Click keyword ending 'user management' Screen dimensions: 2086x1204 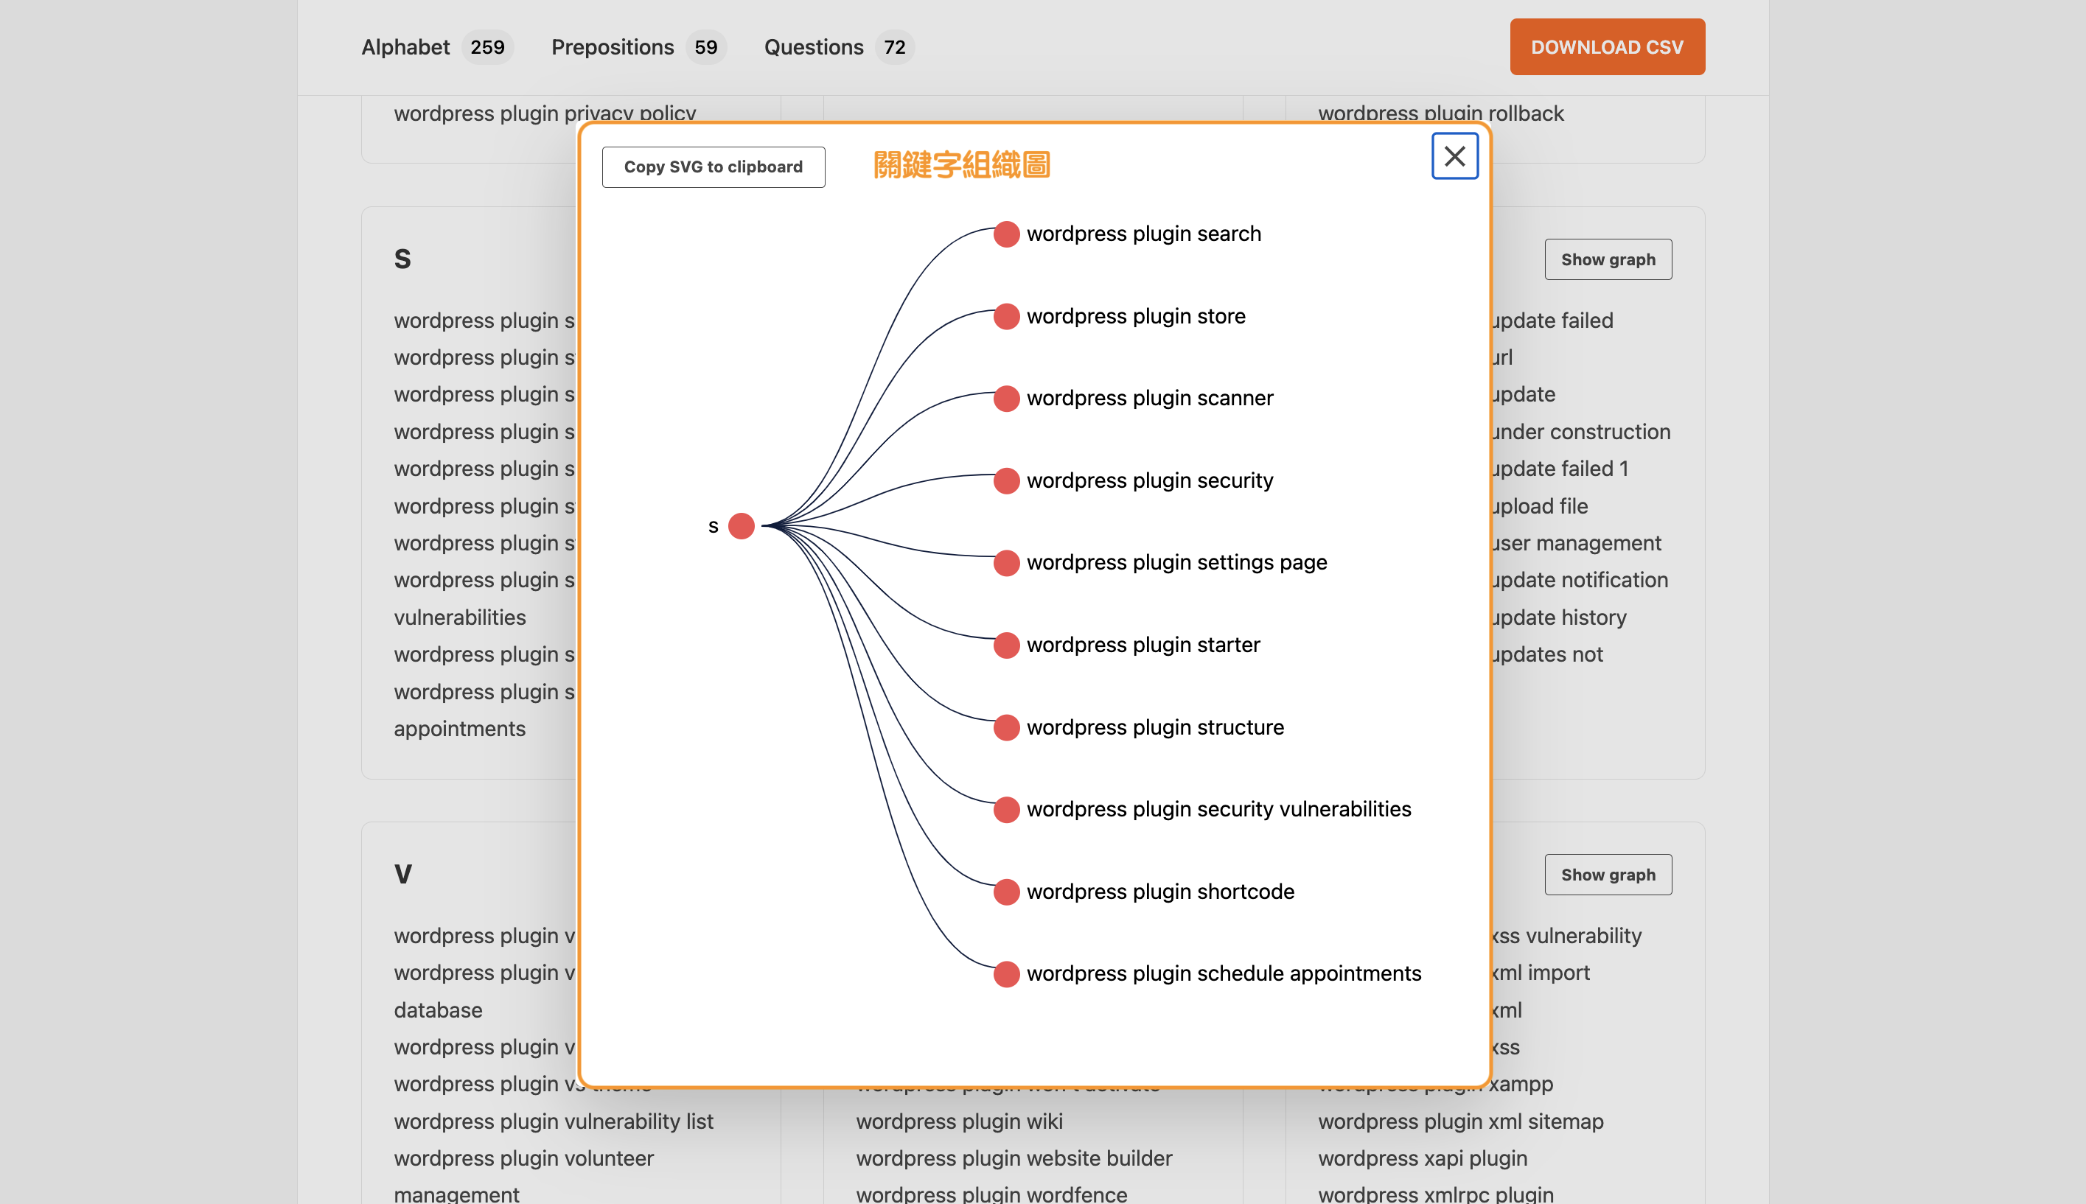pyautogui.click(x=1577, y=543)
